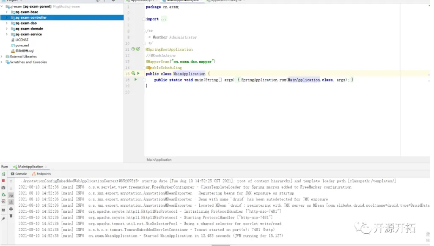Select pom.xml in project tree

21,46
